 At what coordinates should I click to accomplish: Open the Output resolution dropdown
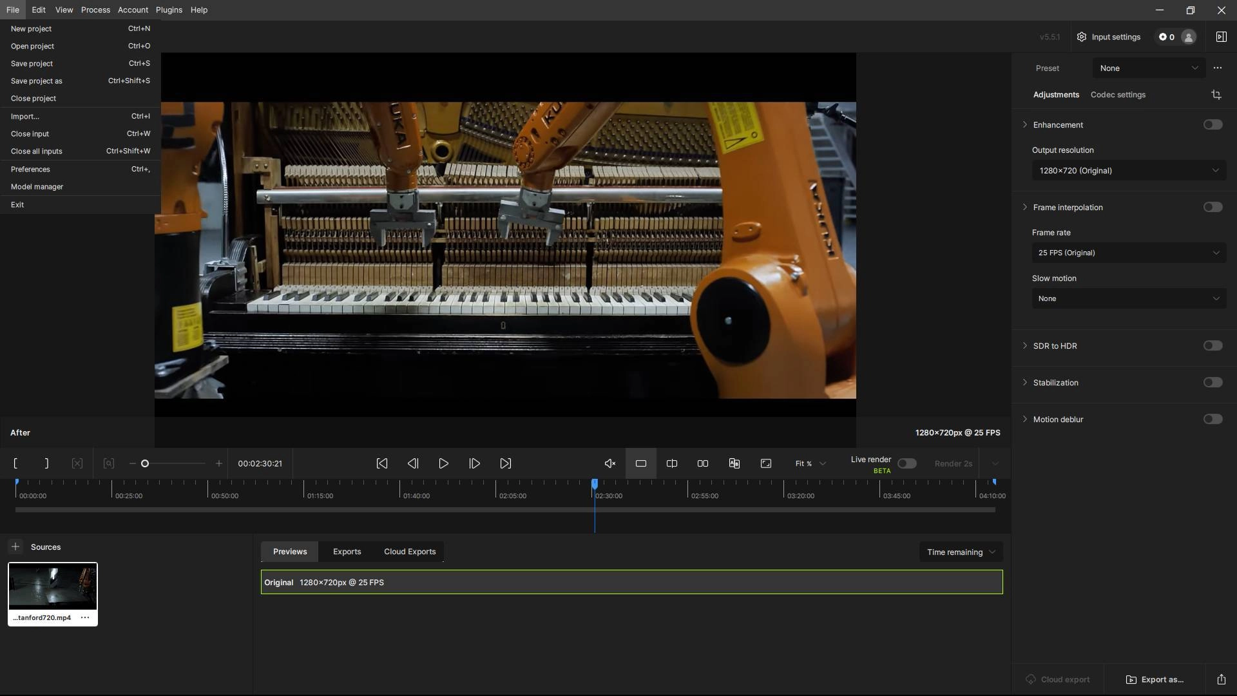tap(1129, 170)
